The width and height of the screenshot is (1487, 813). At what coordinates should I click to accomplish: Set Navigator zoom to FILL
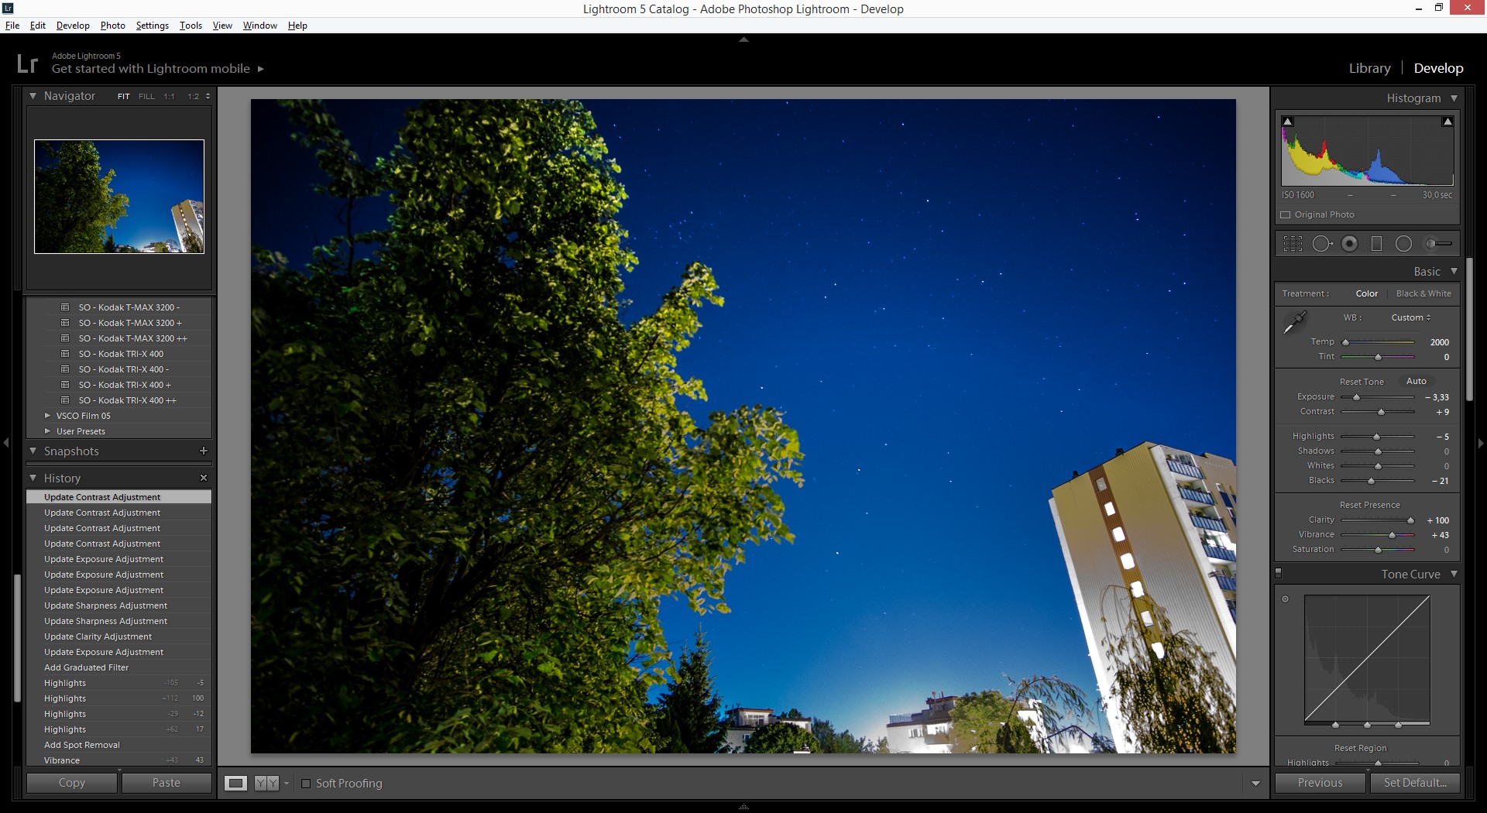pos(146,97)
